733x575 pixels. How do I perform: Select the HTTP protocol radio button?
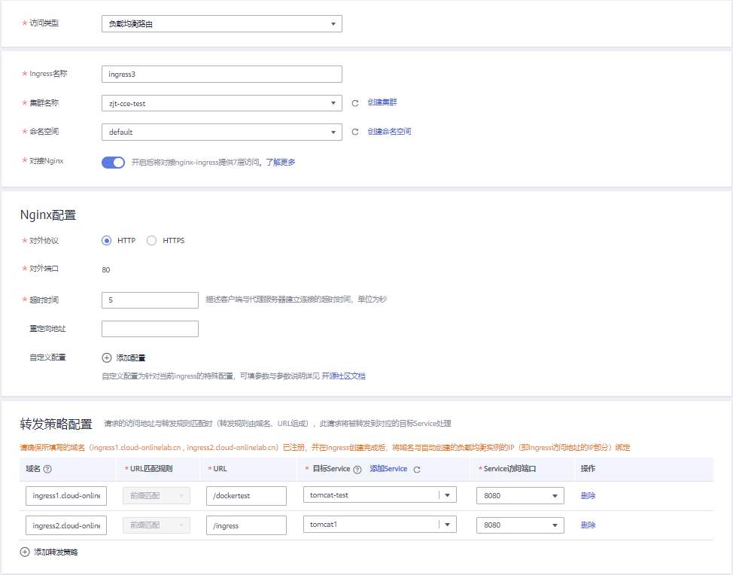(107, 241)
